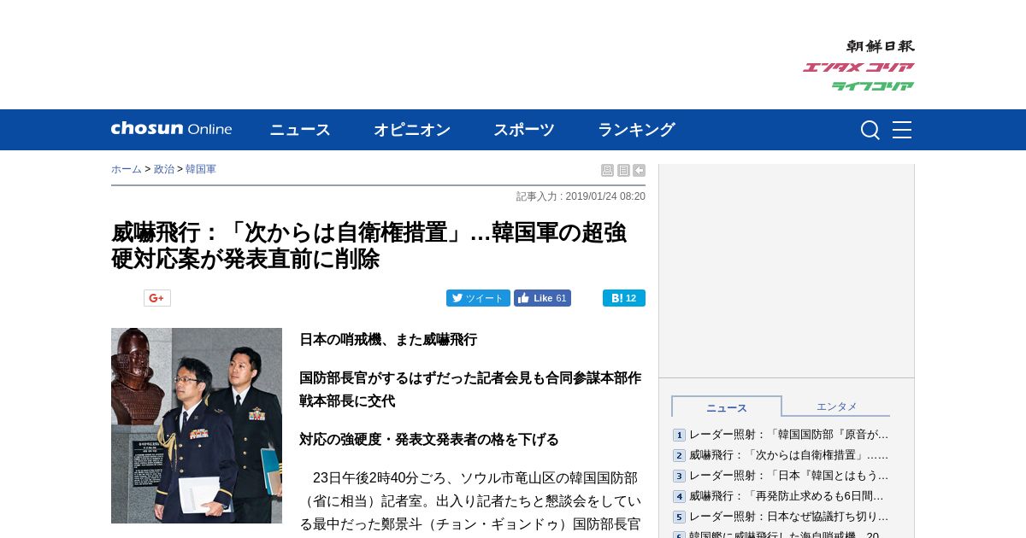1026x538 pixels.
Task: Open the ランキング menu
Action: 636,130
